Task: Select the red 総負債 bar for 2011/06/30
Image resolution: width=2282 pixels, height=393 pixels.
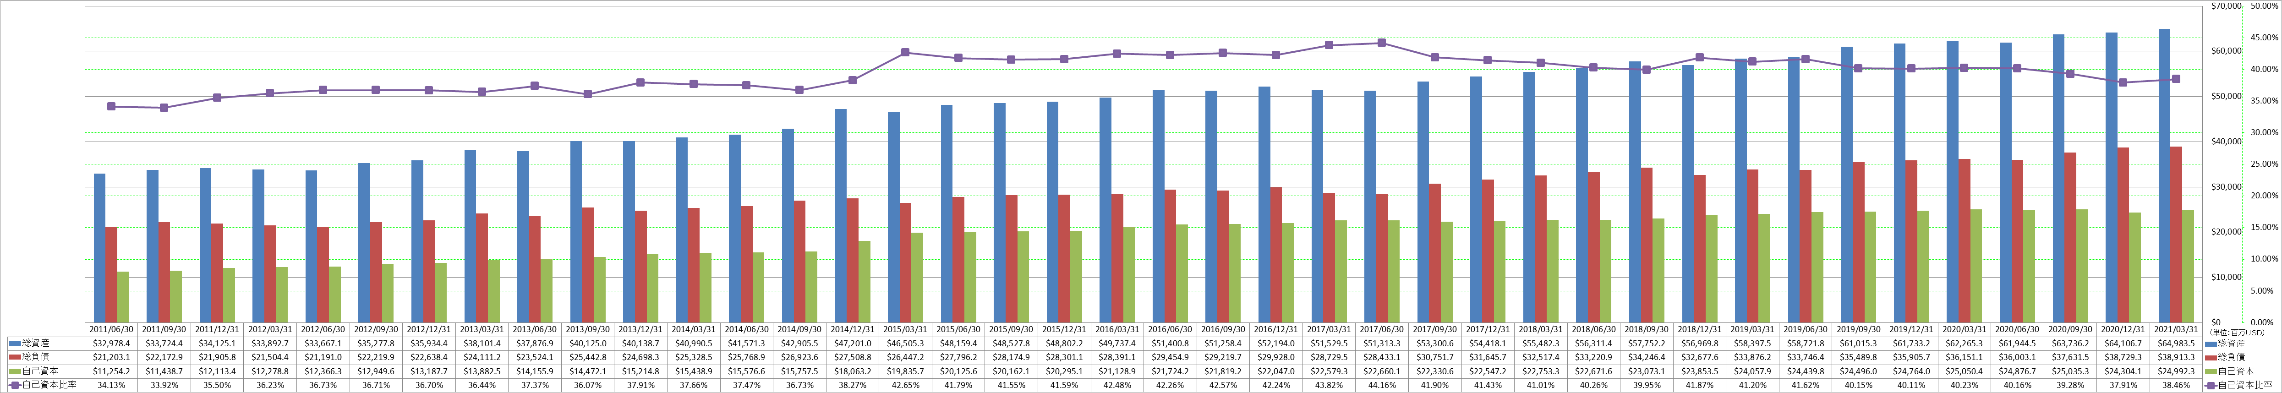Action: [x=112, y=274]
